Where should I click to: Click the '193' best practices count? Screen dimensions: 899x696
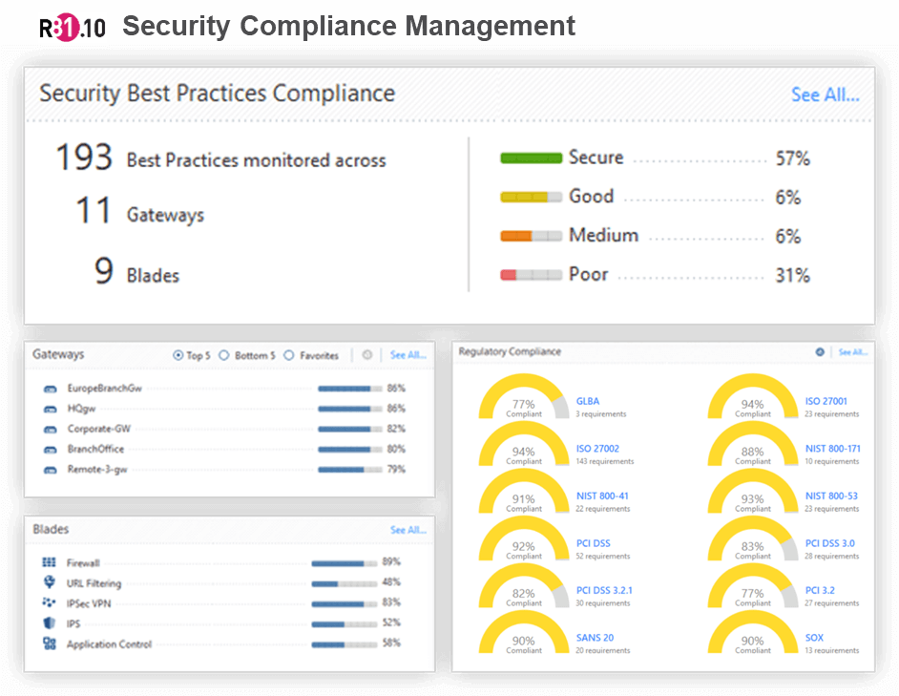pyautogui.click(x=84, y=158)
